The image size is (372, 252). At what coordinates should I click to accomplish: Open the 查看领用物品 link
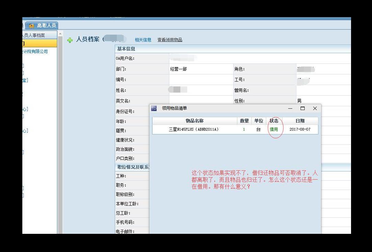pos(170,40)
